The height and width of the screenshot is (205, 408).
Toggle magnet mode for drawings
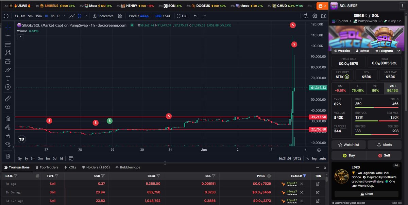click(7, 119)
